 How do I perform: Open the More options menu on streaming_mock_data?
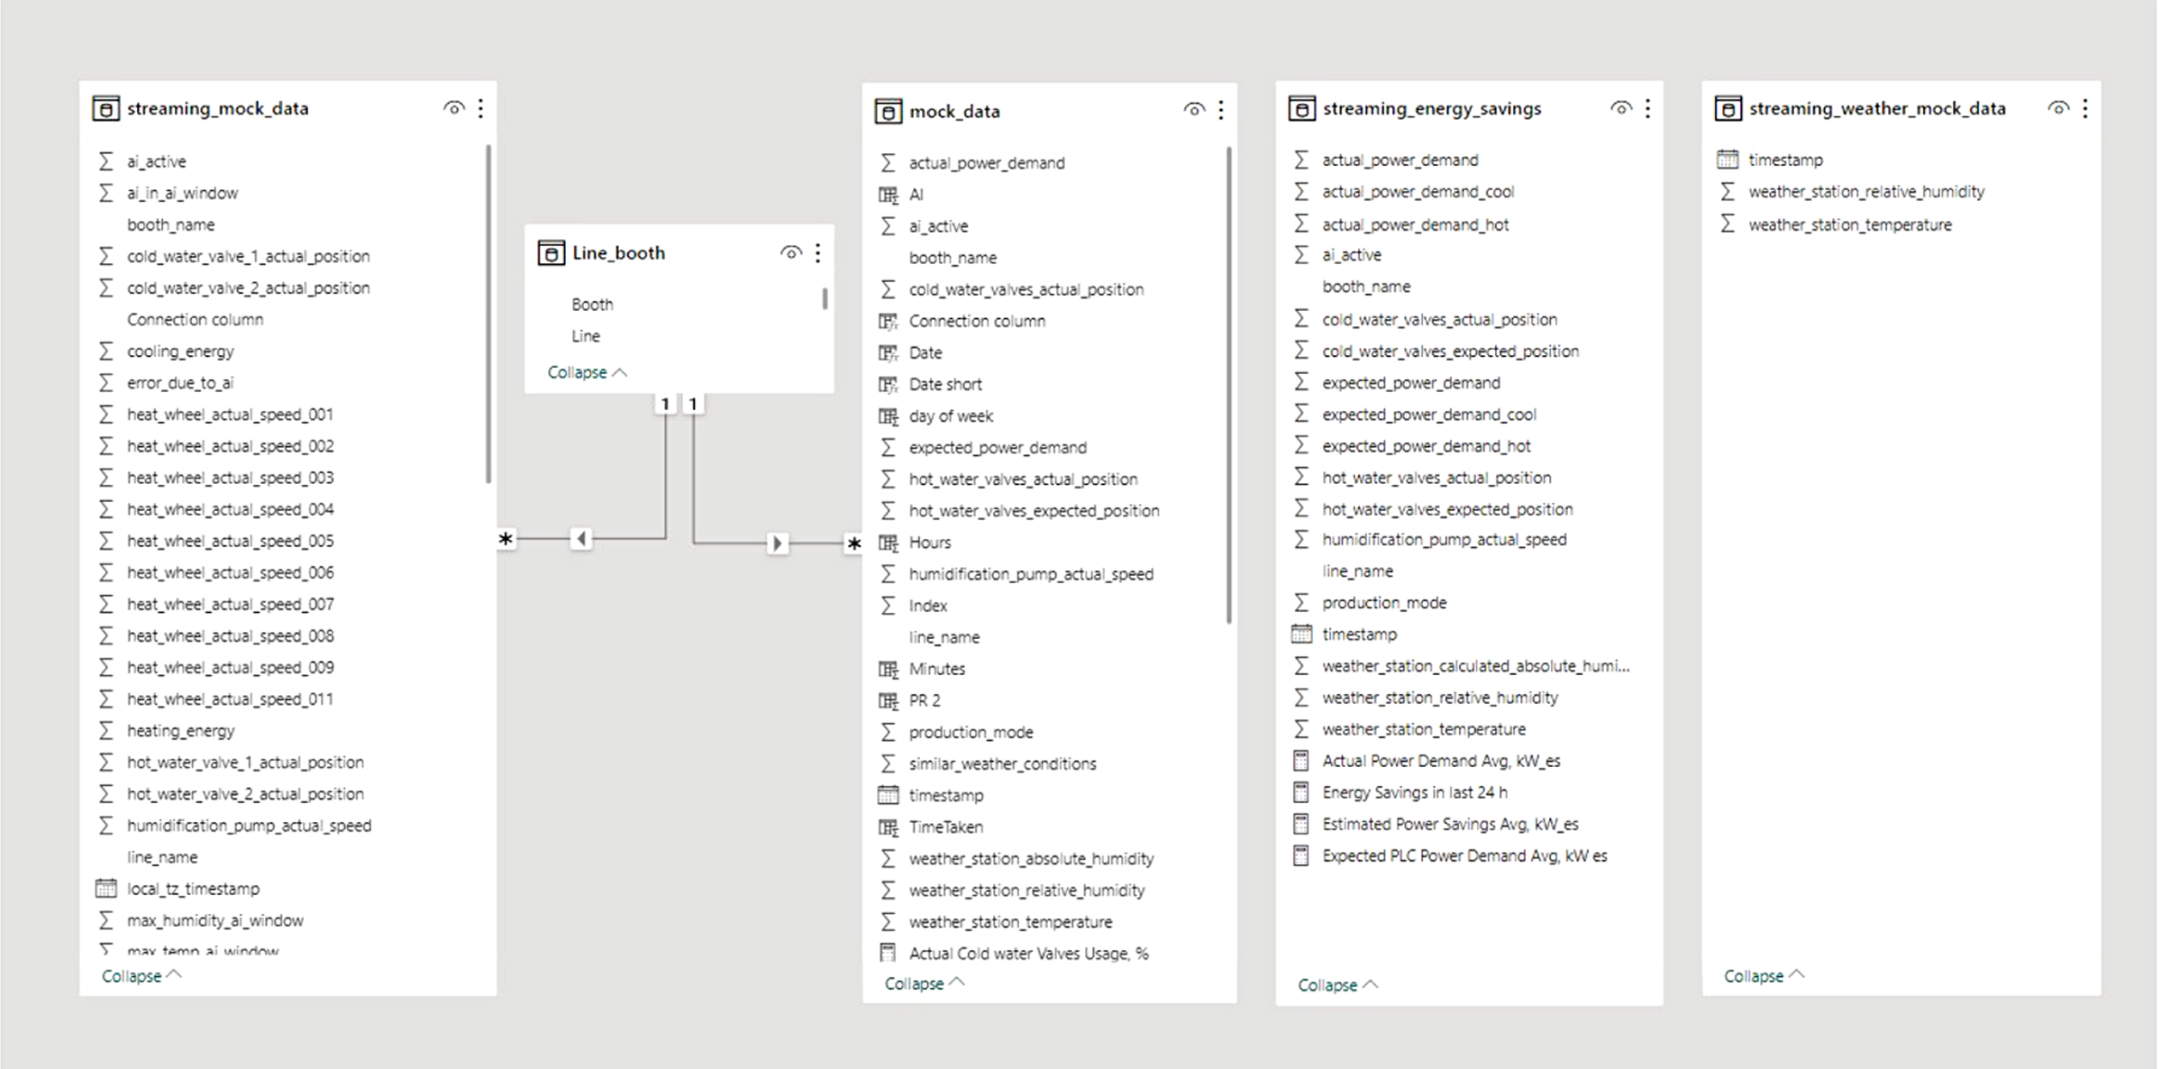pyautogui.click(x=480, y=107)
